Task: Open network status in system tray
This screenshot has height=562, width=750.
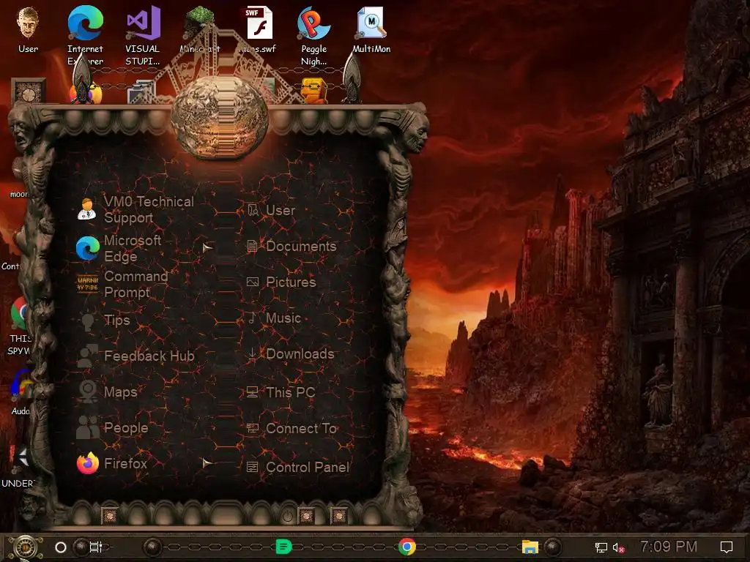Action: [x=601, y=547]
